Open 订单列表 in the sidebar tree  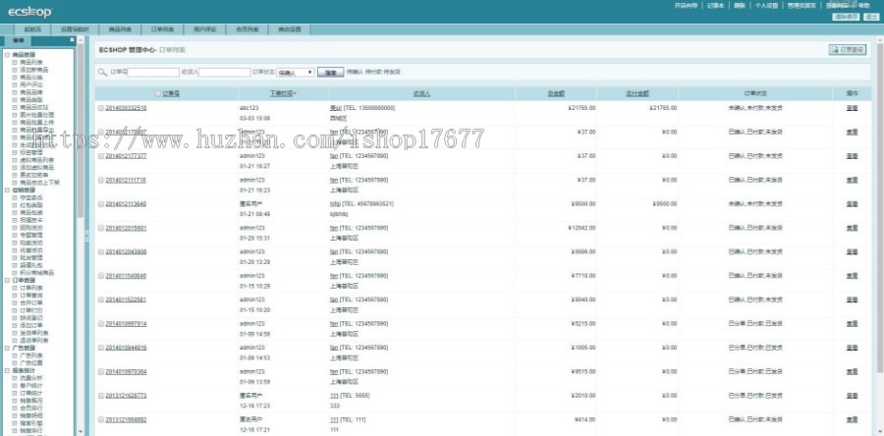click(x=31, y=288)
